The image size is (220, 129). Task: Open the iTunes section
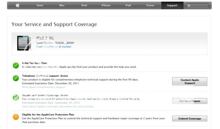click(150, 5)
